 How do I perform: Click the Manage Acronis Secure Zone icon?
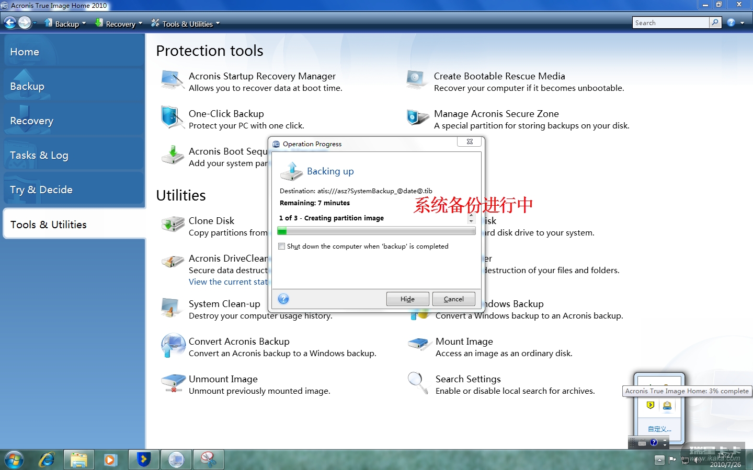coord(417,117)
